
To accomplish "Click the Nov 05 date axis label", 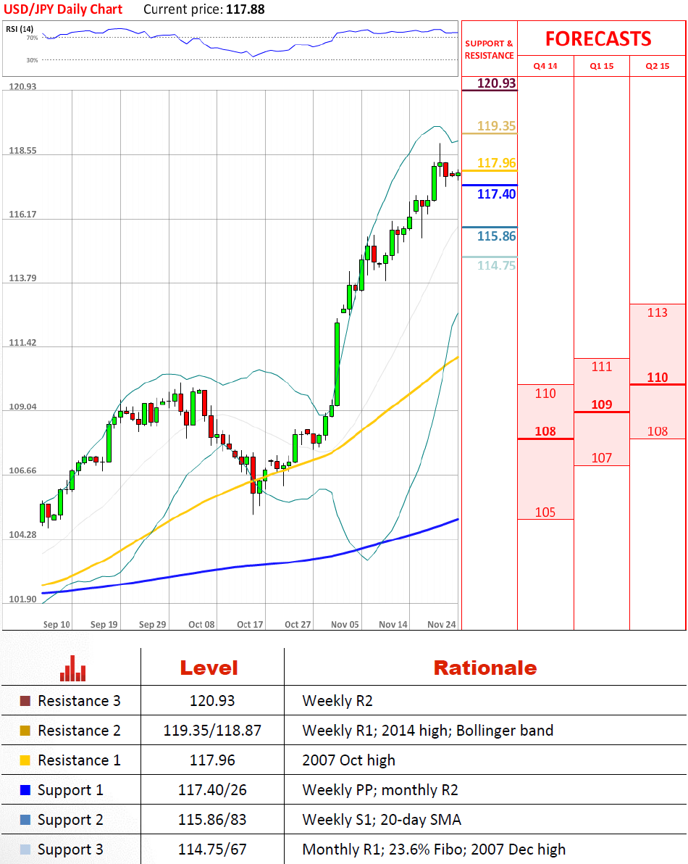I will click(x=345, y=624).
